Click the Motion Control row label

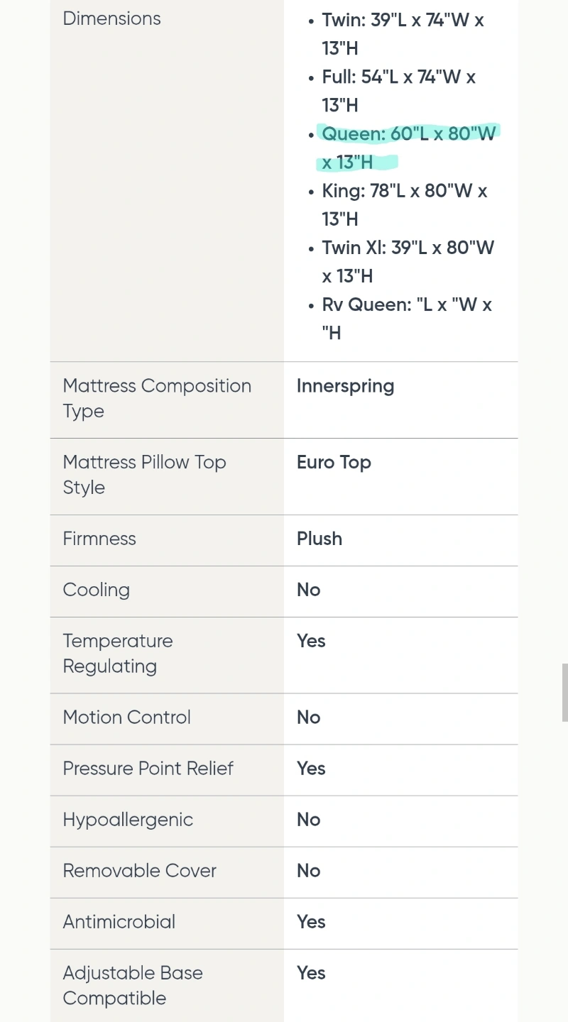click(127, 718)
